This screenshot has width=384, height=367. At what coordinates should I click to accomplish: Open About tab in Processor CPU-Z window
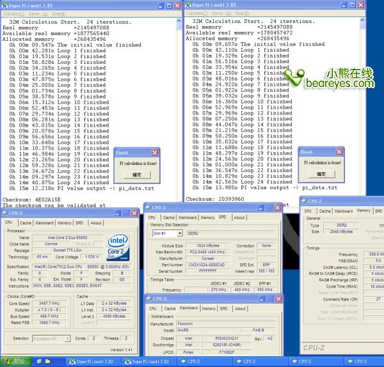click(96, 223)
